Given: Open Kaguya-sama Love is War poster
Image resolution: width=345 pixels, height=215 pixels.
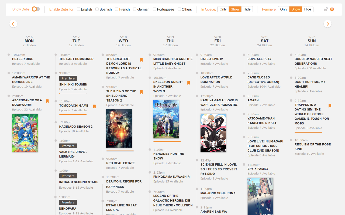Looking at the screenshot, I should [213, 133].
